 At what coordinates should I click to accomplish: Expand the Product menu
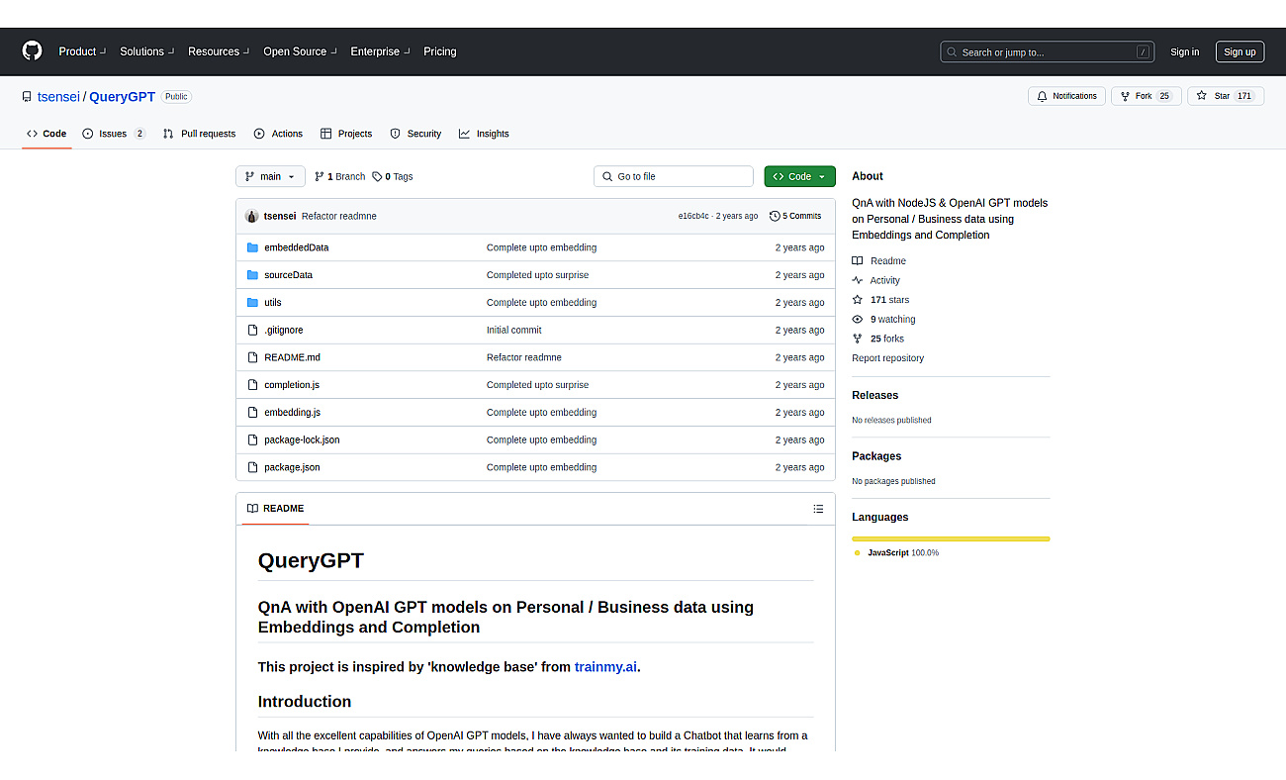click(81, 51)
